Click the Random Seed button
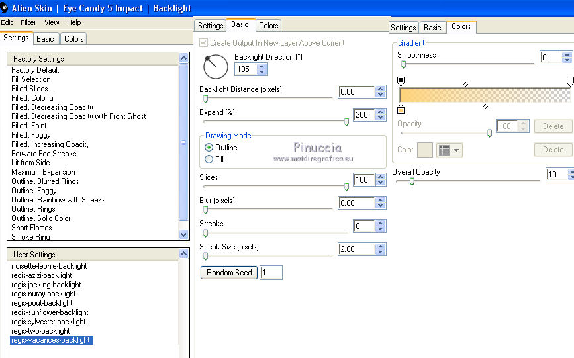574x358 pixels. click(x=229, y=273)
